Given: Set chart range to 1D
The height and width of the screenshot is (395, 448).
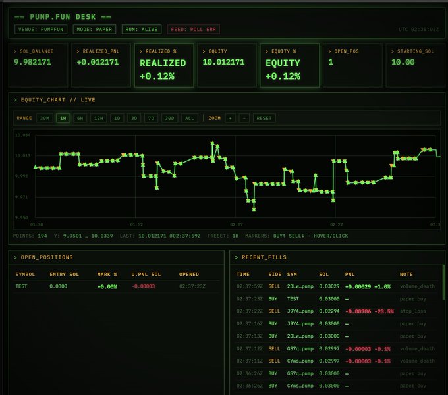Looking at the screenshot, I should (x=117, y=118).
